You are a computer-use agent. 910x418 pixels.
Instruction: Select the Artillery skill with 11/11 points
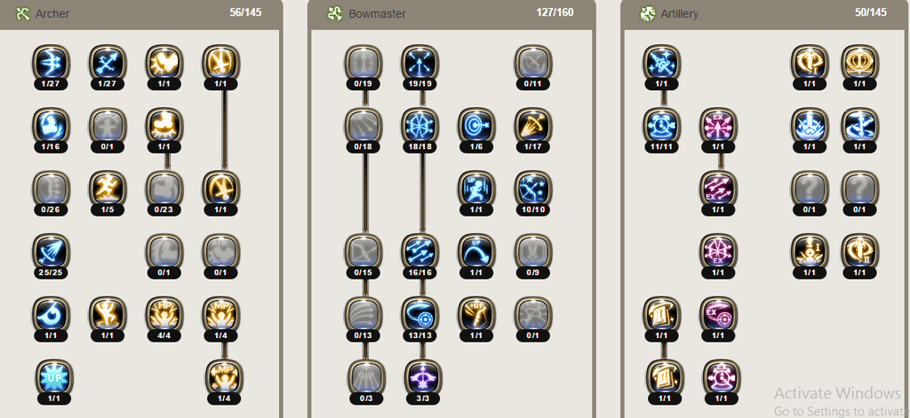click(661, 126)
